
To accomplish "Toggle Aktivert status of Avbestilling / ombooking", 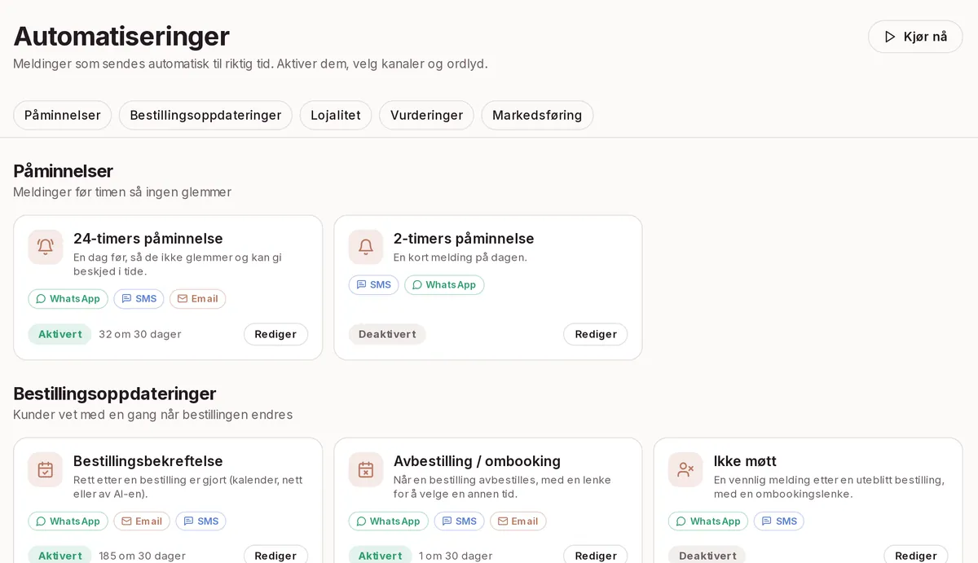I will click(381, 555).
